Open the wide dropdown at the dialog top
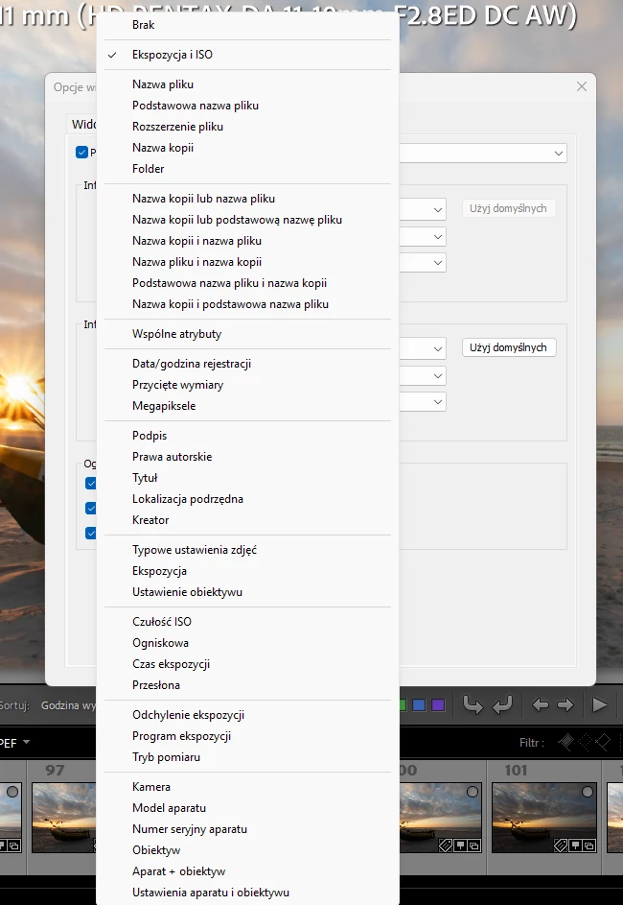Screen dimensions: 623x905 tap(483, 153)
